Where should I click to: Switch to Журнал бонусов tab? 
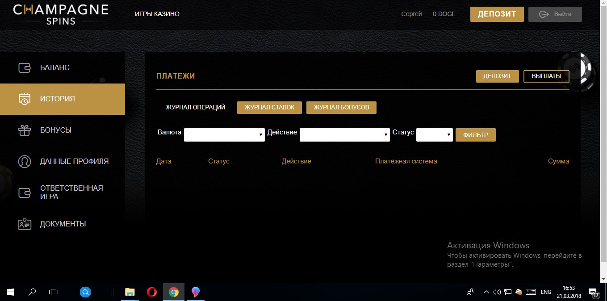(341, 108)
